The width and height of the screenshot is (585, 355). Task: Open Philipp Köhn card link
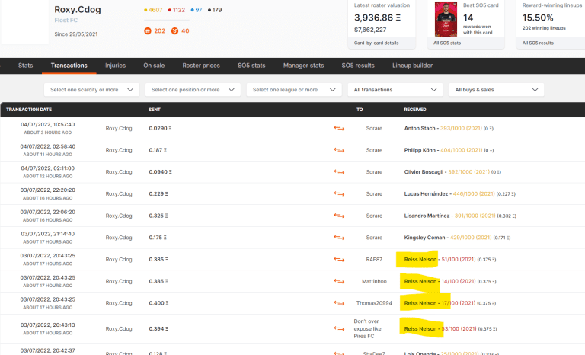click(x=443, y=150)
